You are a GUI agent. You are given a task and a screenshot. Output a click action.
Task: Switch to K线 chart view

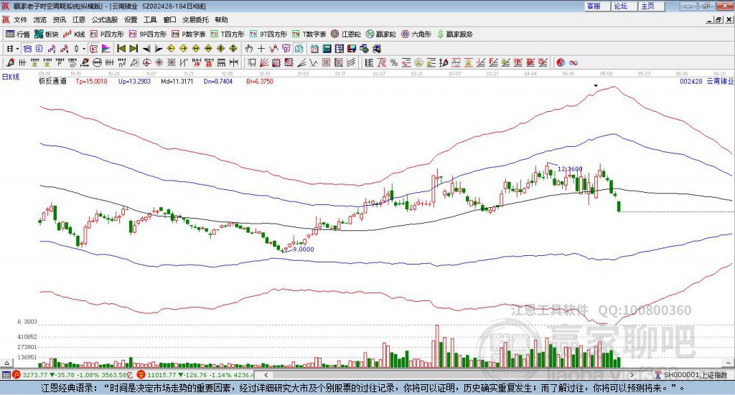(74, 34)
